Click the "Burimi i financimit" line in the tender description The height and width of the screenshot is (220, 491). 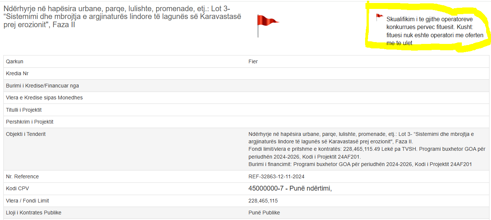(x=360, y=164)
